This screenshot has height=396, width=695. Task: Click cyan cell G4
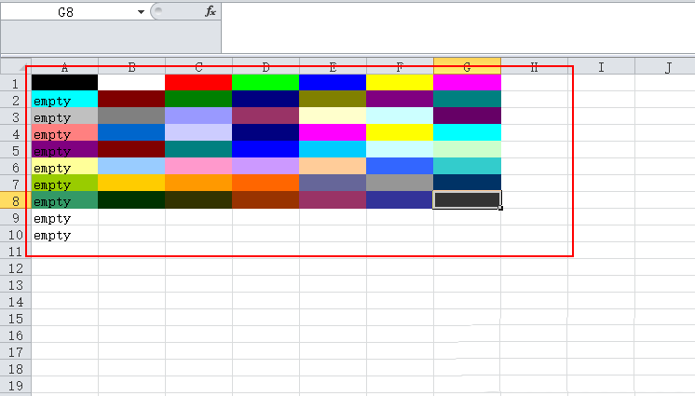coord(467,132)
